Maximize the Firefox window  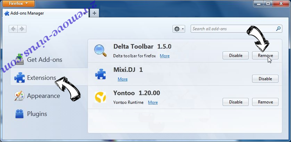(x=268, y=3)
